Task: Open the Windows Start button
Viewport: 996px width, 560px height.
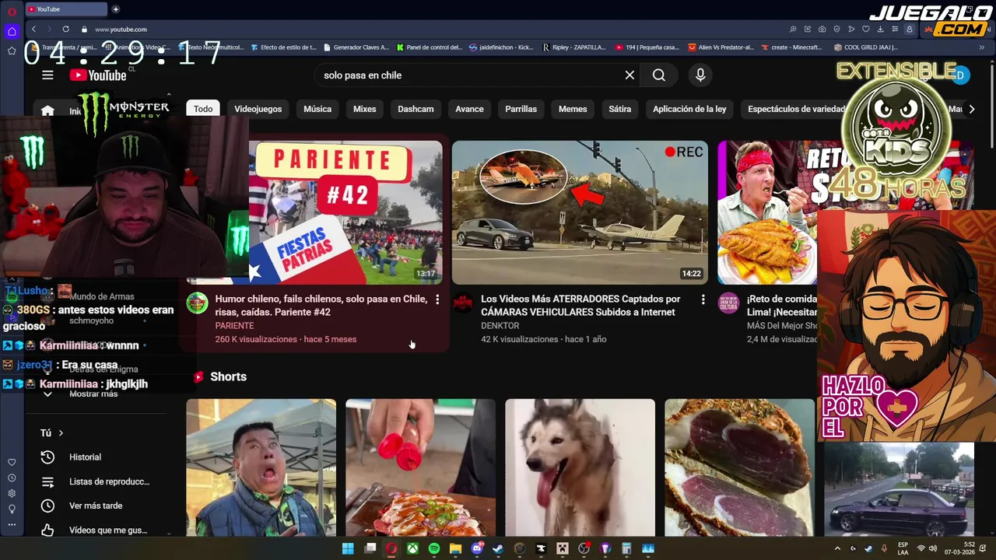Action: click(348, 548)
